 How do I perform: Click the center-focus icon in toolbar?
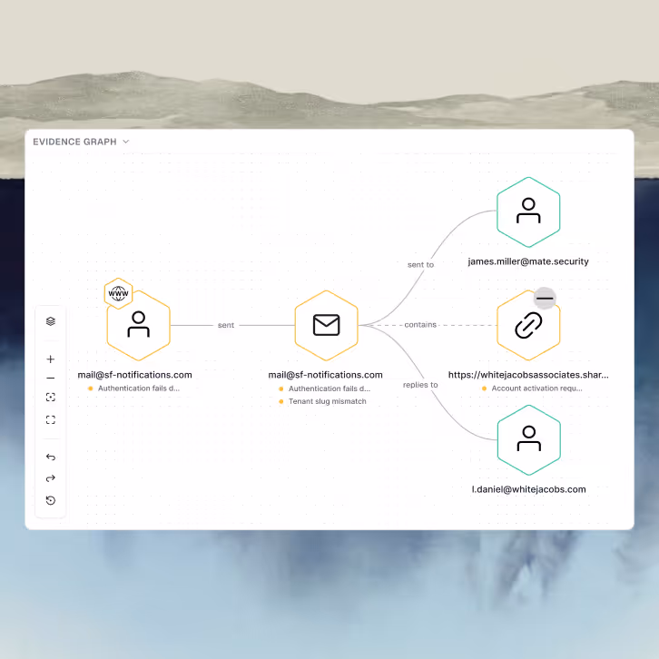pos(51,398)
